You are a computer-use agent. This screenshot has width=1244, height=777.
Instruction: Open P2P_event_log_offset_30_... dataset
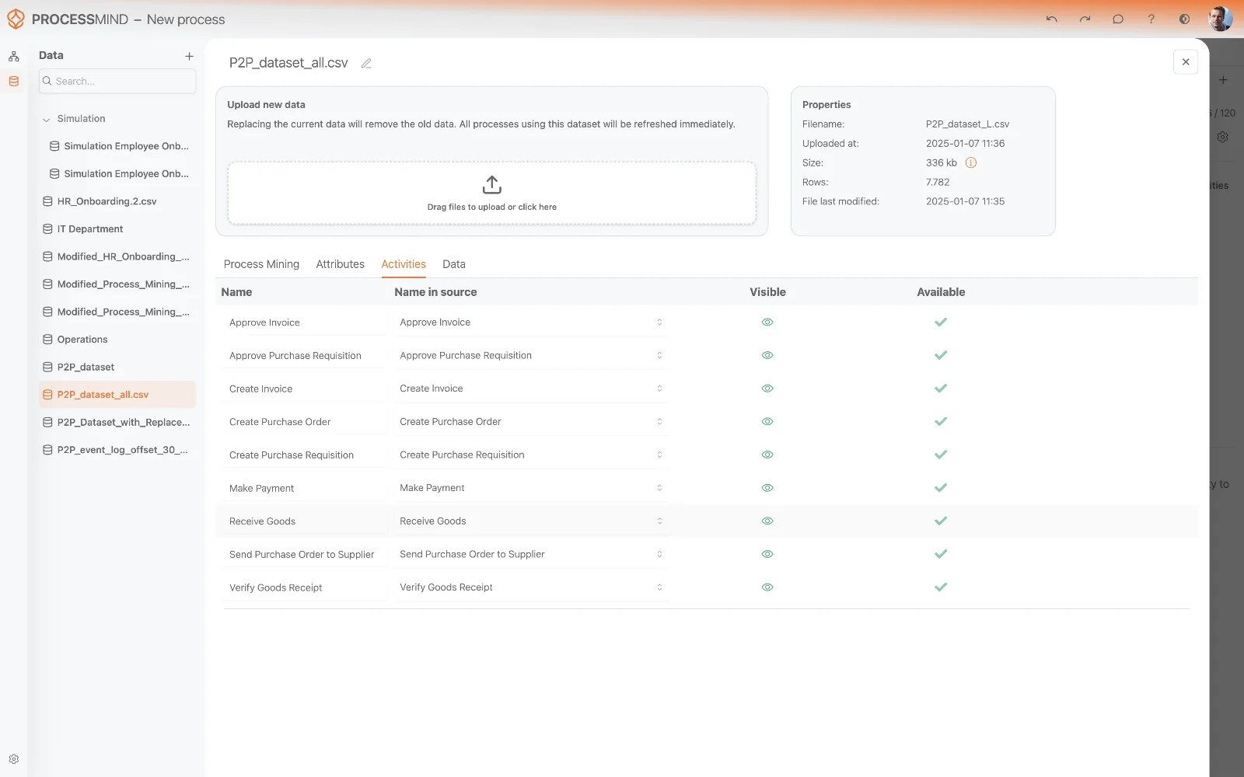pyautogui.click(x=117, y=450)
